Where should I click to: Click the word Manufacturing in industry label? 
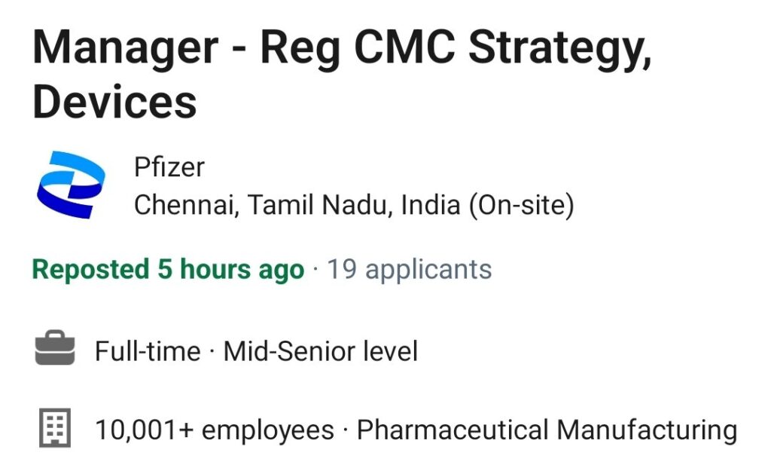click(x=647, y=430)
